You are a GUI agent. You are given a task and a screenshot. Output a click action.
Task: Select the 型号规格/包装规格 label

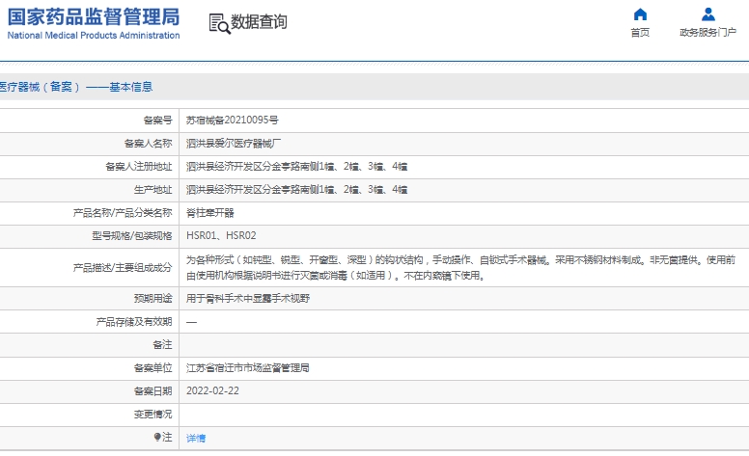132,235
